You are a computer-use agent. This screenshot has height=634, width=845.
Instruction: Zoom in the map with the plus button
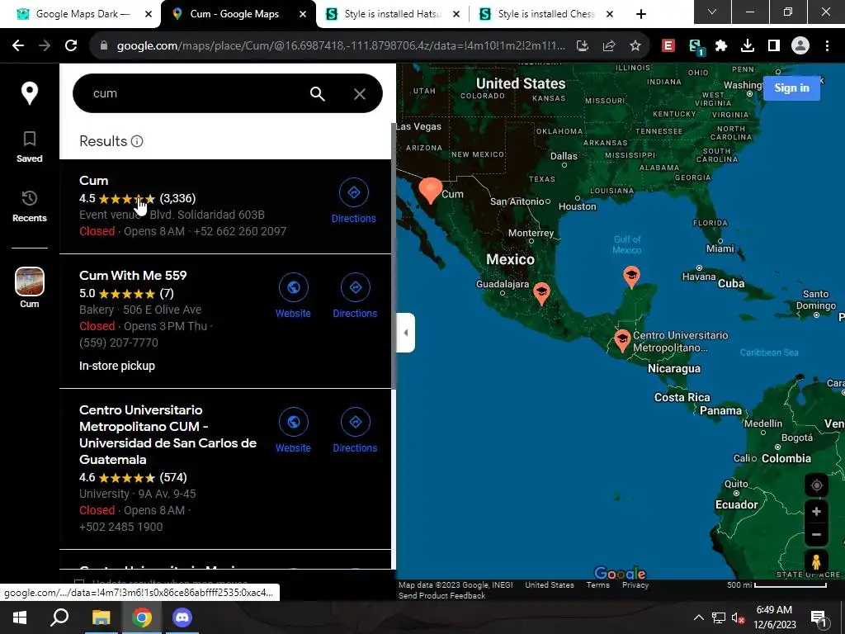point(816,511)
